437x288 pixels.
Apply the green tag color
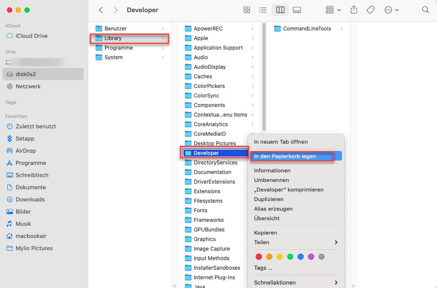pyautogui.click(x=290, y=257)
